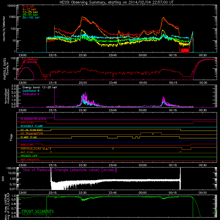
Task: Click the 10000 tick on counts axis
Action: tap(12, 6)
